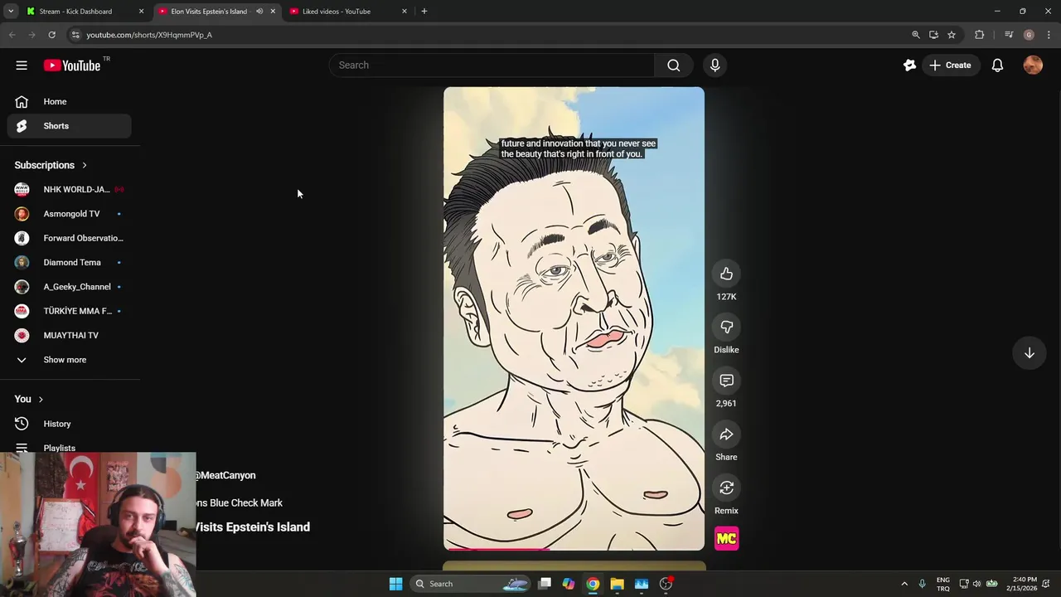Dislike this Short with thumbs down
This screenshot has width=1061, height=597.
pos(726,327)
